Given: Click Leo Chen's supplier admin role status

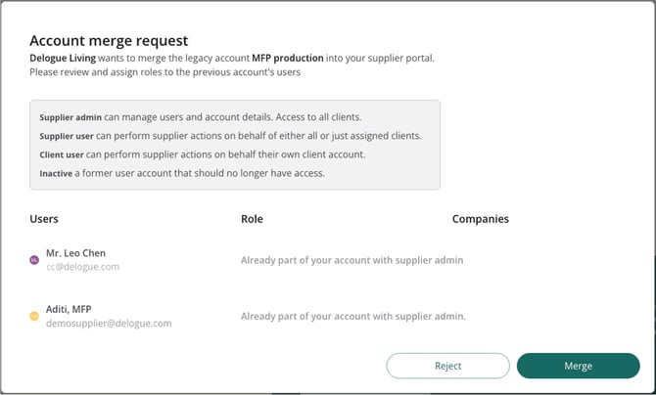Looking at the screenshot, I should click(x=351, y=260).
